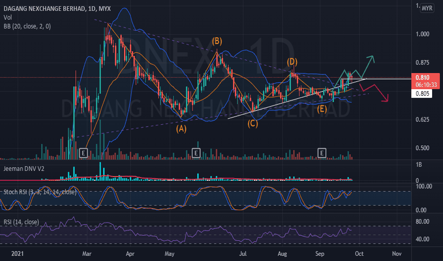Click the RSI (14, close) indicator label
443x261 pixels.
(21, 222)
